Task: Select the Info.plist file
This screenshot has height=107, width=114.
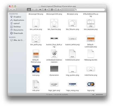Action: pyautogui.click(x=36, y=84)
